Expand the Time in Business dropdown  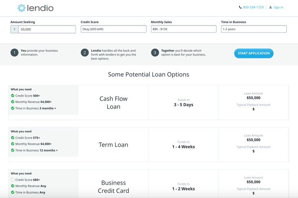(254, 29)
